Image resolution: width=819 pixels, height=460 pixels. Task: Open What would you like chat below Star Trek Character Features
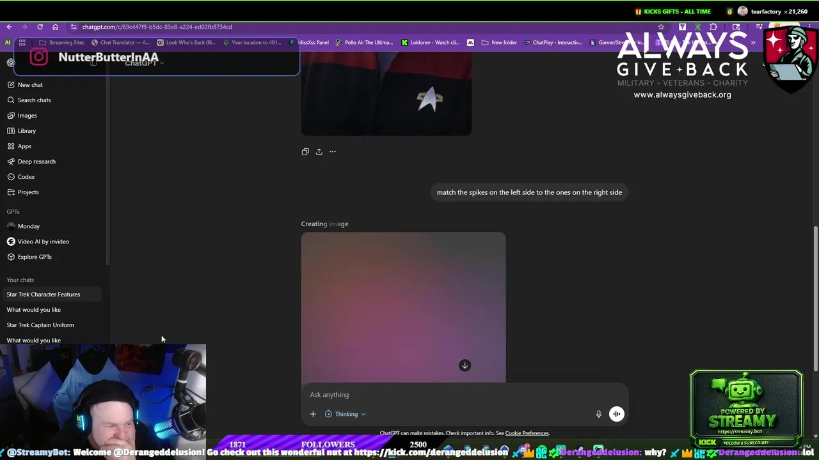[52, 310]
